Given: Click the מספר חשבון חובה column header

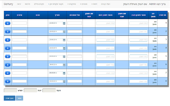Looking at the screenshot, I should tap(139, 15).
